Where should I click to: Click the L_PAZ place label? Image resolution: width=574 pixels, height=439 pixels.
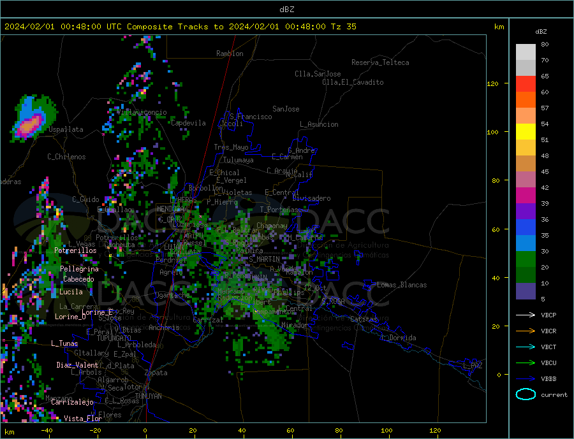473,366
